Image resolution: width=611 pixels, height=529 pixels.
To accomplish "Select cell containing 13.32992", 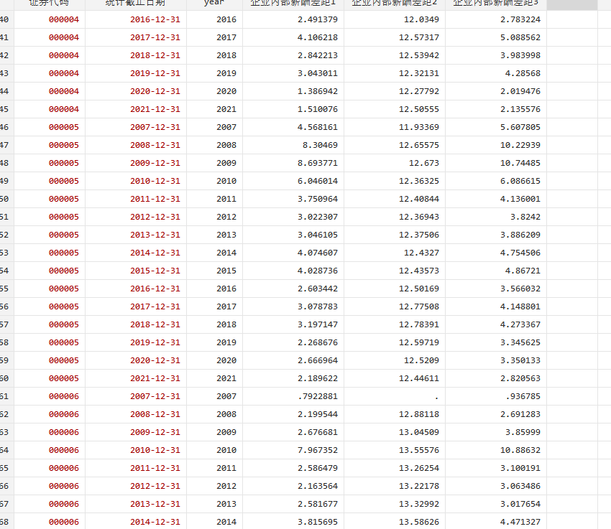I will tap(395, 504).
